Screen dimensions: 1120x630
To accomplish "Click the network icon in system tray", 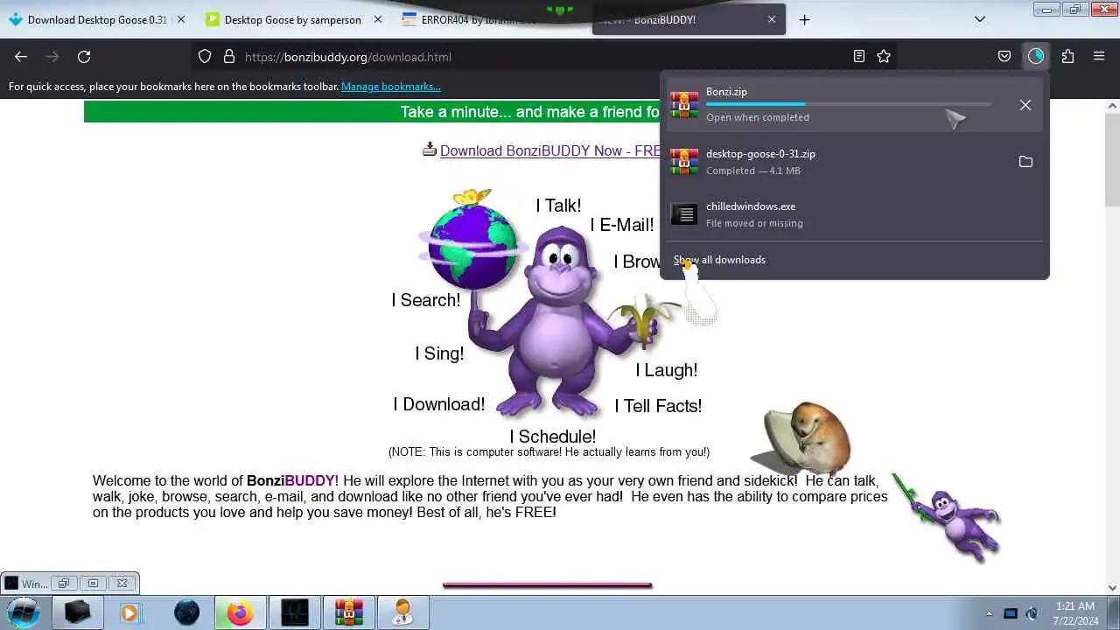I will (1011, 613).
